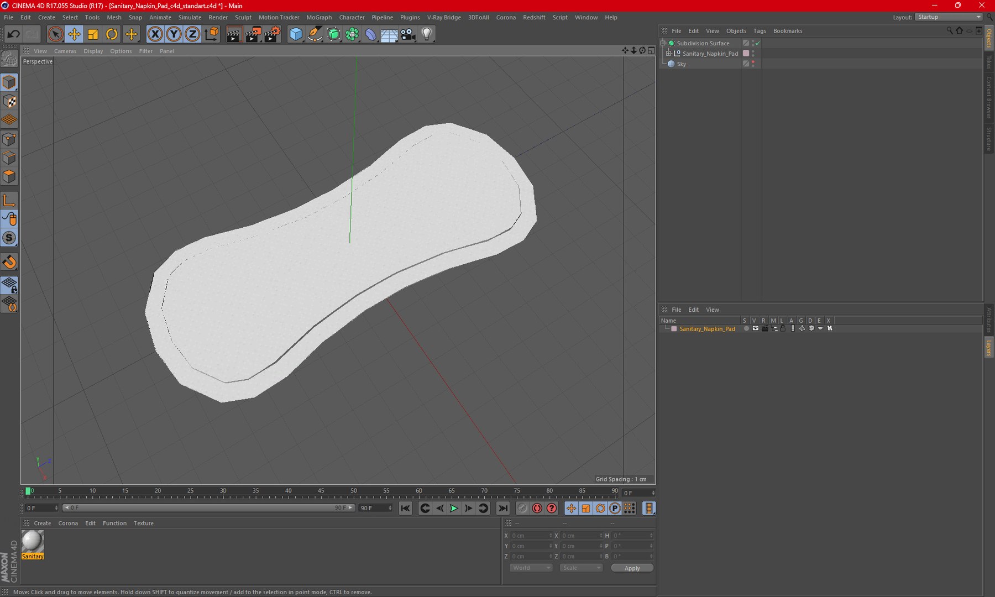Toggle Subdivision Surface green enable checkmark
Viewport: 995px width, 597px height.
[x=758, y=43]
